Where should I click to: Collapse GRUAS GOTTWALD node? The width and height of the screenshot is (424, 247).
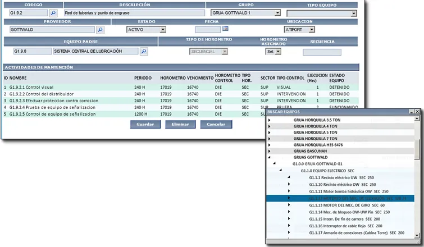click(269, 157)
